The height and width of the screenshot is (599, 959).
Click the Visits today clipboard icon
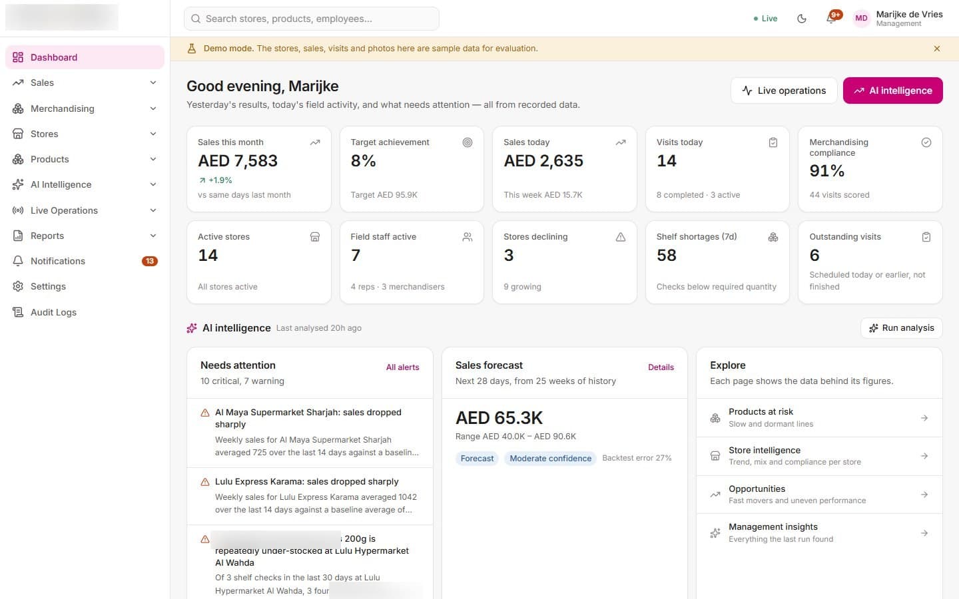(x=773, y=142)
